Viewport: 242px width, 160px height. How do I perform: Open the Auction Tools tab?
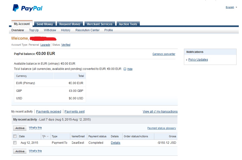(x=128, y=24)
